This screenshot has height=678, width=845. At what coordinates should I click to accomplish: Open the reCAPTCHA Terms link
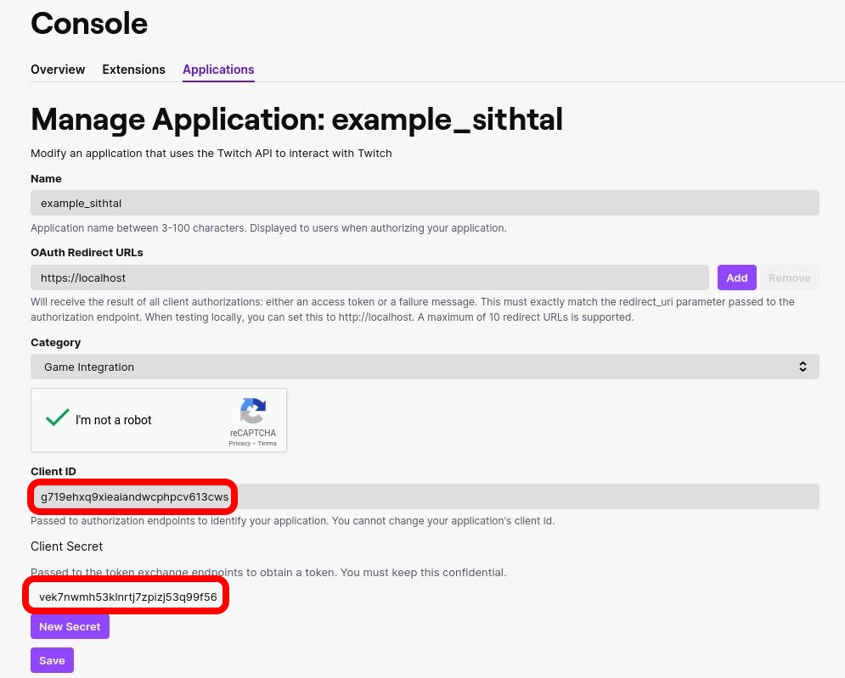click(267, 443)
